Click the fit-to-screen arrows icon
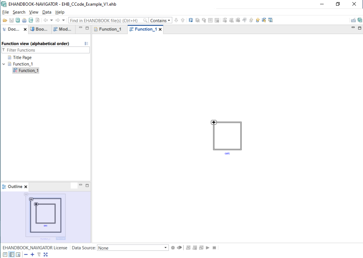Viewport: 363px width, 258px height. click(x=45, y=254)
